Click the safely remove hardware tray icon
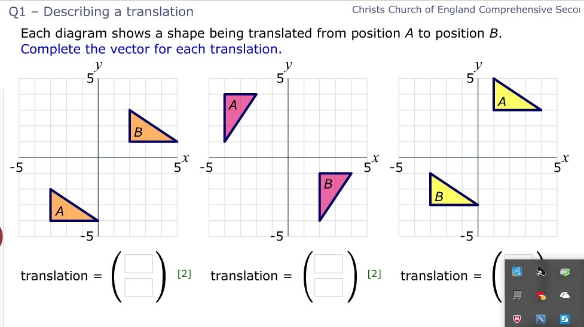 565,272
